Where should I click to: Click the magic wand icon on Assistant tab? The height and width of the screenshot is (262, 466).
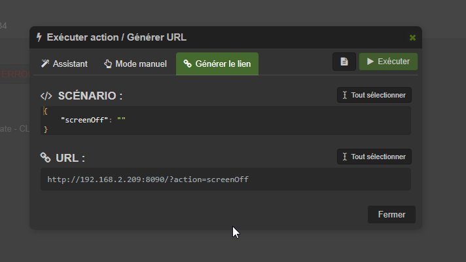coord(45,64)
